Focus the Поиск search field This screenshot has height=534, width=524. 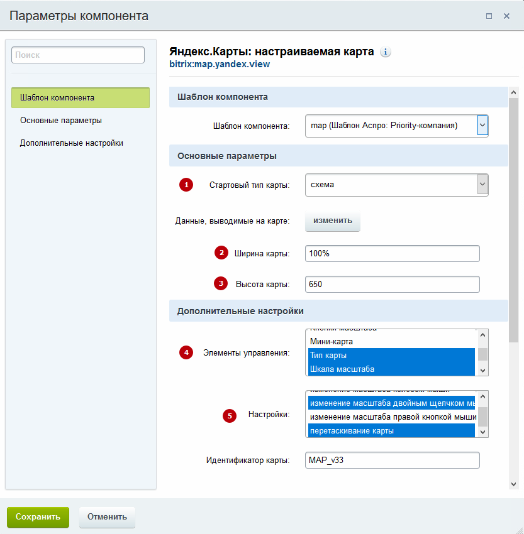click(x=78, y=55)
